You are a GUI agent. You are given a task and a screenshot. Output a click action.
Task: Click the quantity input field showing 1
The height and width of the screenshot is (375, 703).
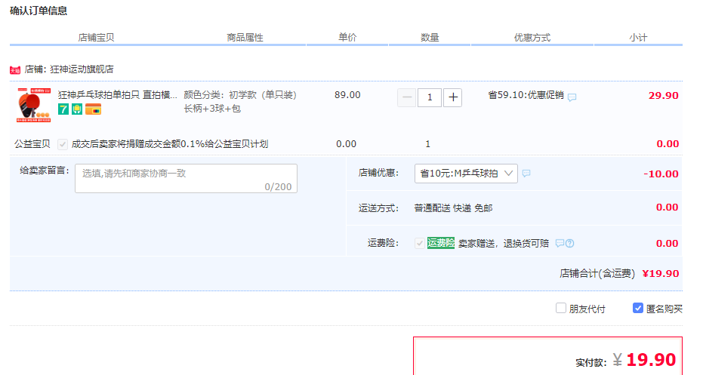(x=430, y=97)
